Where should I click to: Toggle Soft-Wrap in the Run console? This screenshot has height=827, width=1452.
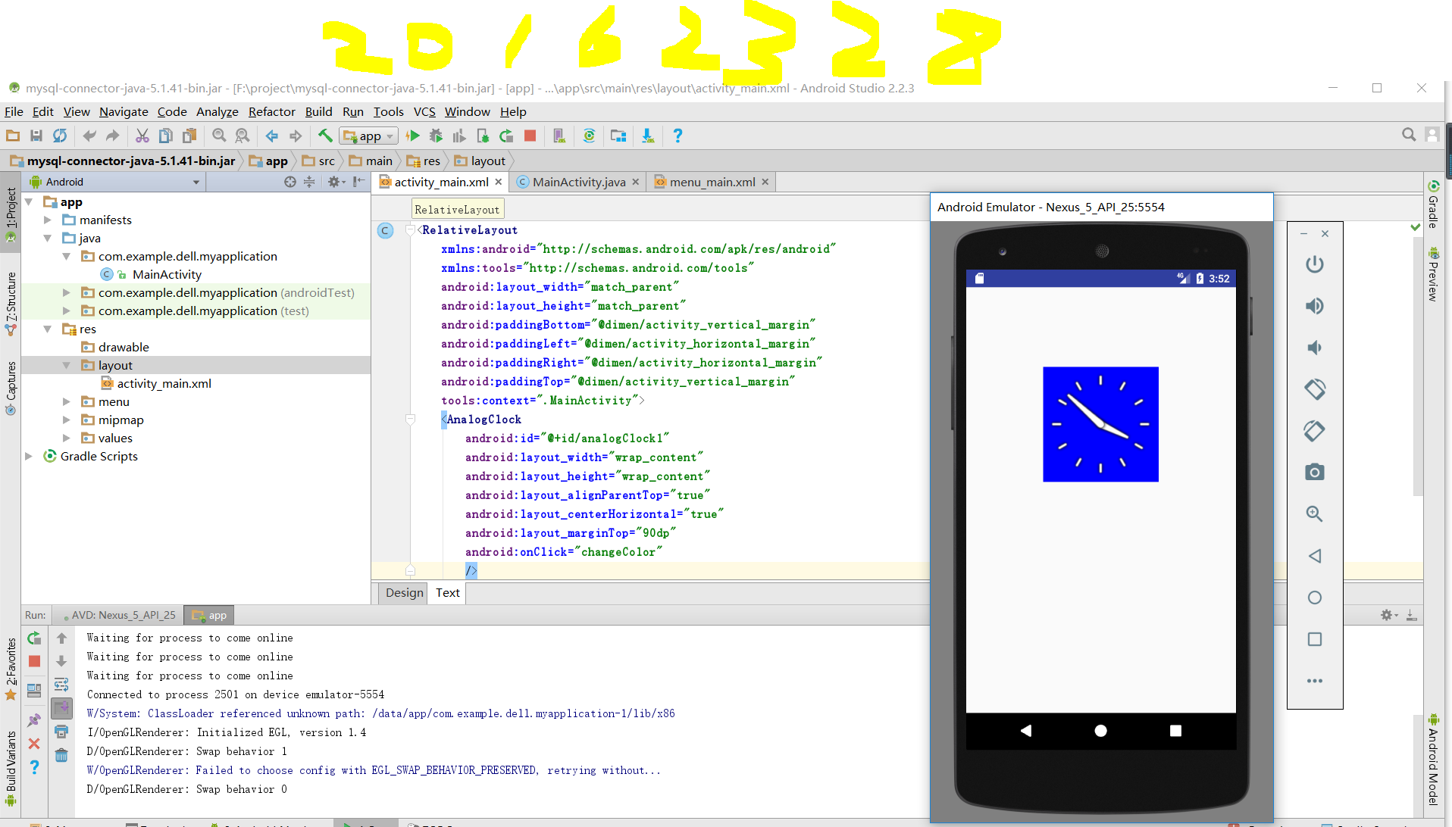pos(61,685)
